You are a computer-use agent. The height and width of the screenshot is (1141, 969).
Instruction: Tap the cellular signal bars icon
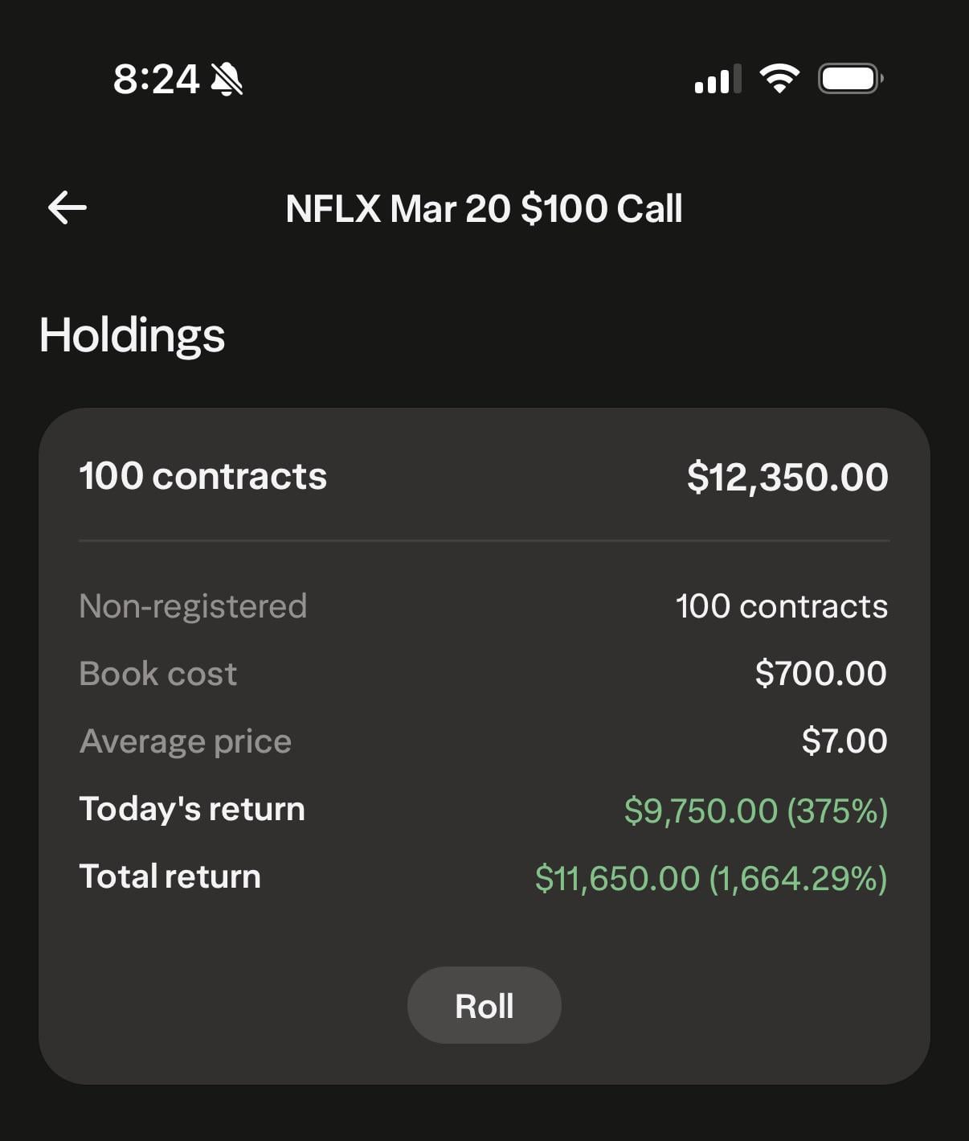[717, 80]
